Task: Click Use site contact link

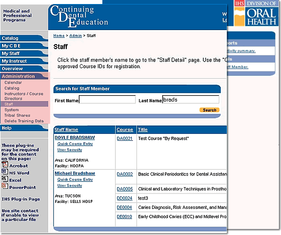Action: tap(20, 215)
